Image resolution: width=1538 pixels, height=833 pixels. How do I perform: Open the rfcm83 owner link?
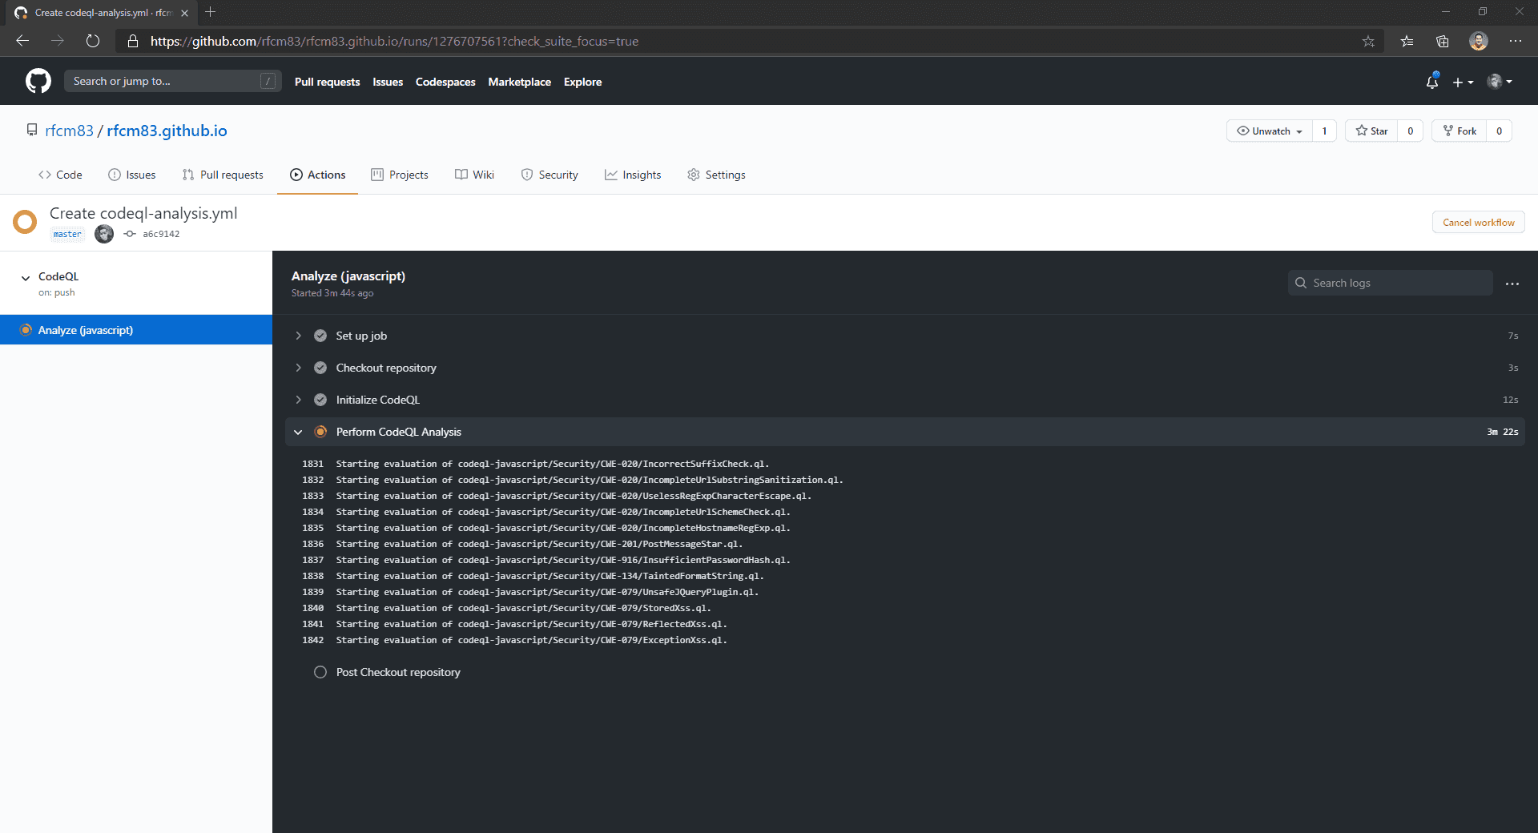click(x=69, y=131)
